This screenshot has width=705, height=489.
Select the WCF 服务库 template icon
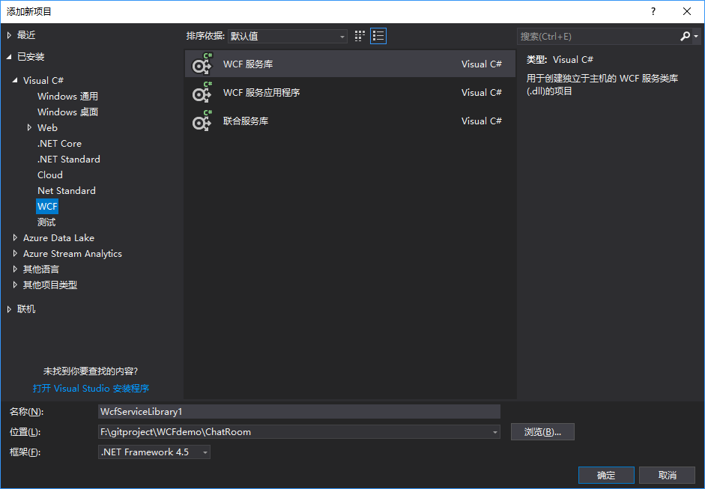(x=202, y=64)
